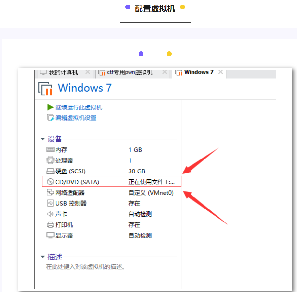
Task: Collapse the 设备 section triangle
Action: pos(43,139)
